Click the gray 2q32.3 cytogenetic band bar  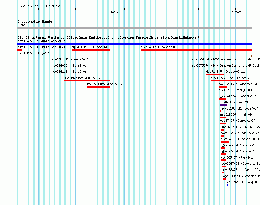(x=134, y=28)
